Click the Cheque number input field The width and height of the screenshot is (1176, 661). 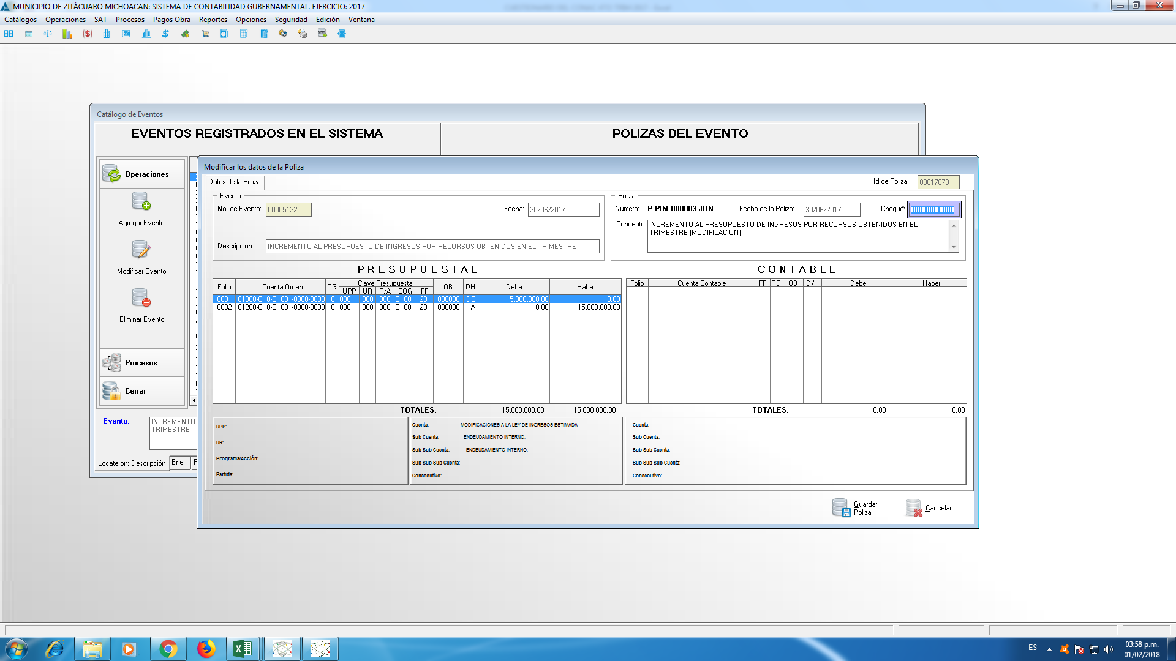coord(933,210)
